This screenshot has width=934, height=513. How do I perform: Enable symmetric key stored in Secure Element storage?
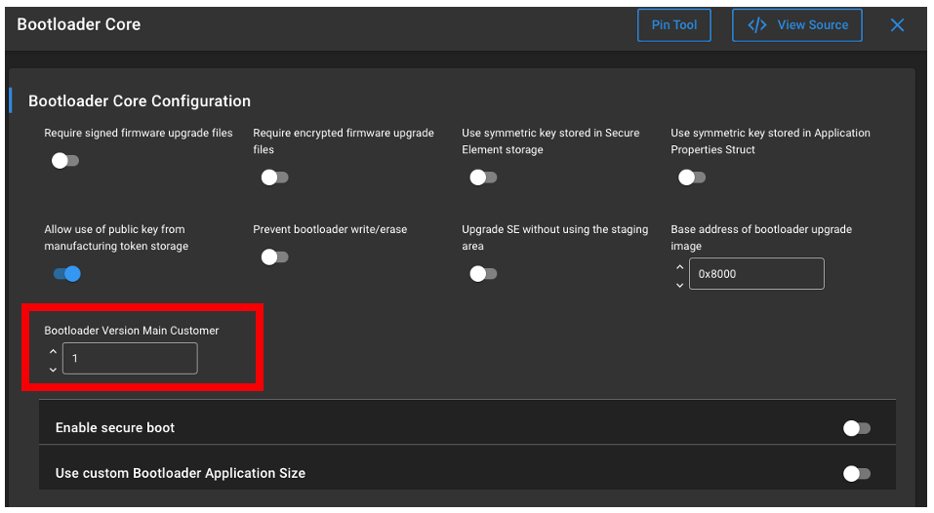(x=483, y=178)
